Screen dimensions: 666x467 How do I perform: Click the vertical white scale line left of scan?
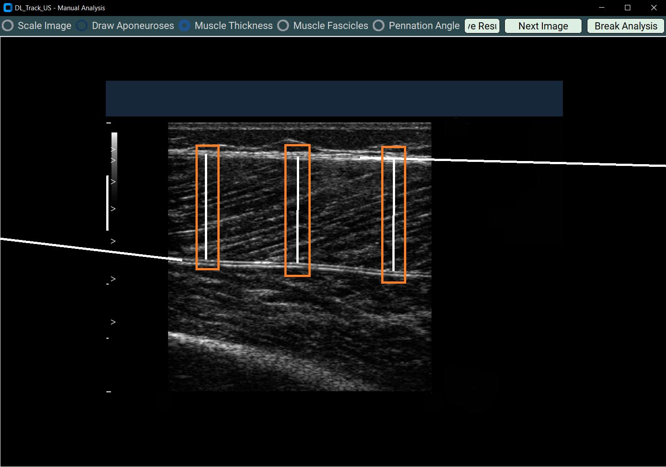point(108,203)
